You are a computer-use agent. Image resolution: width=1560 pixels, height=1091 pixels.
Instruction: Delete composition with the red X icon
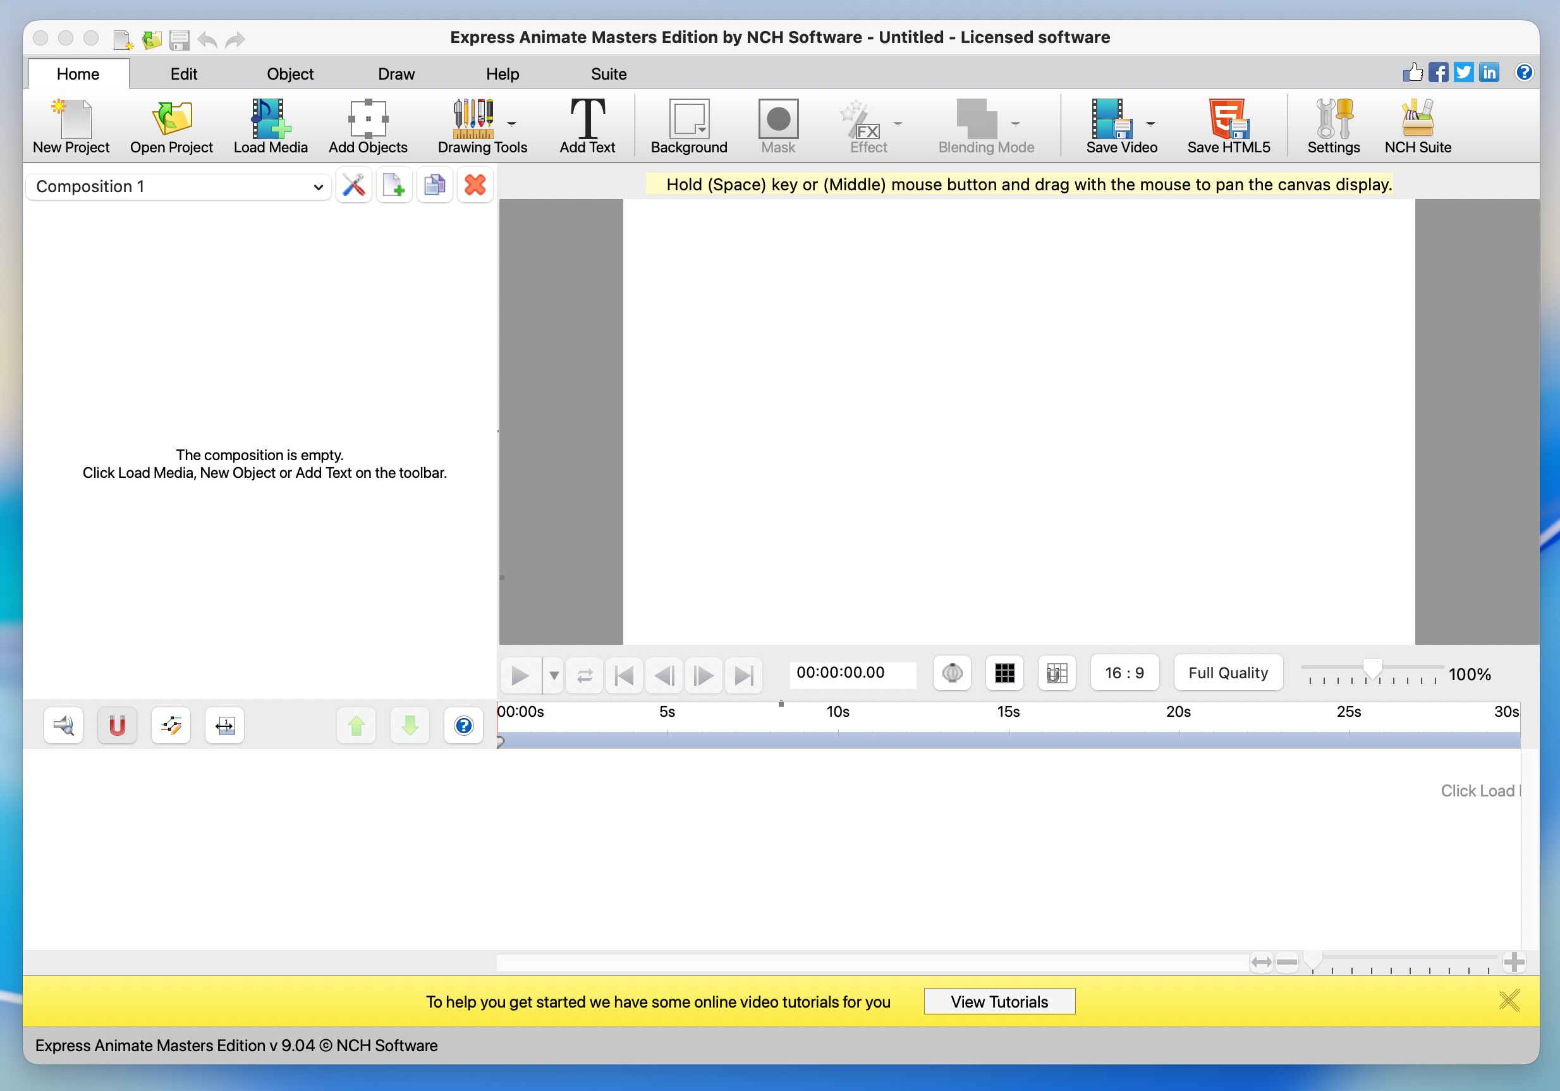475,185
